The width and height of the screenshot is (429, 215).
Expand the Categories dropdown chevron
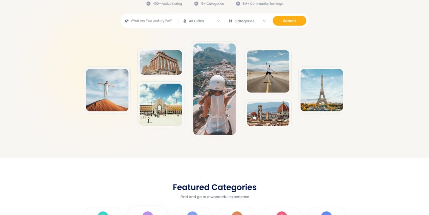pyautogui.click(x=264, y=21)
